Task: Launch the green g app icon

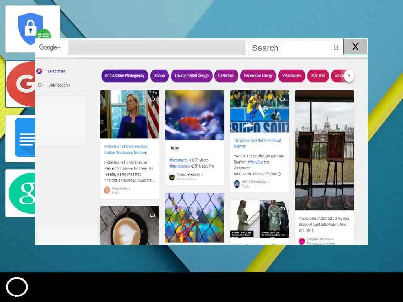Action: click(x=20, y=193)
